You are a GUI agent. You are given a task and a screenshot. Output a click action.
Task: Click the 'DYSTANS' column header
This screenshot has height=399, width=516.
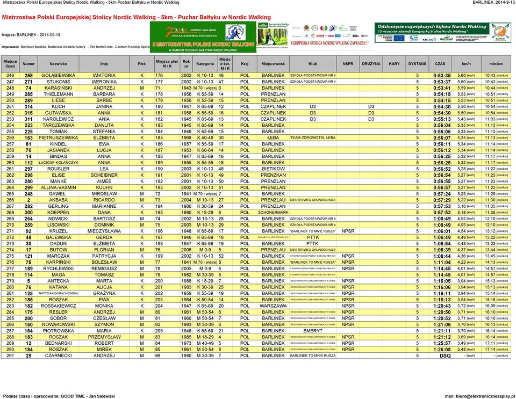[417, 64]
